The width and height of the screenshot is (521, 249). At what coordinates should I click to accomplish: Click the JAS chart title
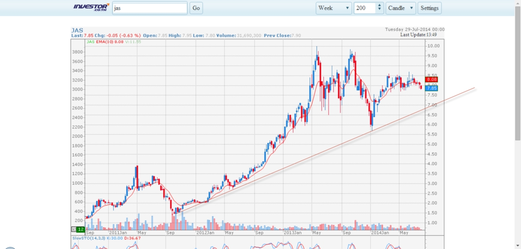pyautogui.click(x=77, y=30)
